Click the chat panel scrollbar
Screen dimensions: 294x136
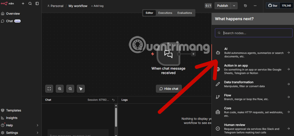click(x=116, y=117)
